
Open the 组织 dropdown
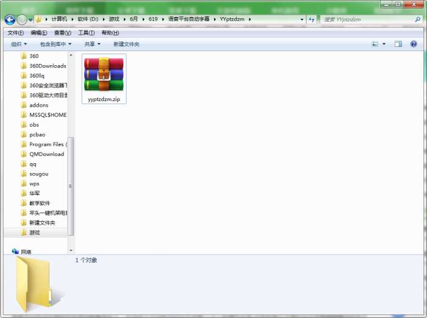tap(19, 44)
